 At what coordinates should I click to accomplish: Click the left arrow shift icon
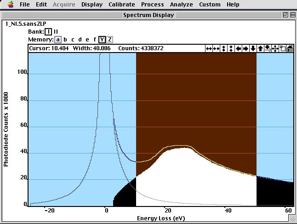[238, 48]
